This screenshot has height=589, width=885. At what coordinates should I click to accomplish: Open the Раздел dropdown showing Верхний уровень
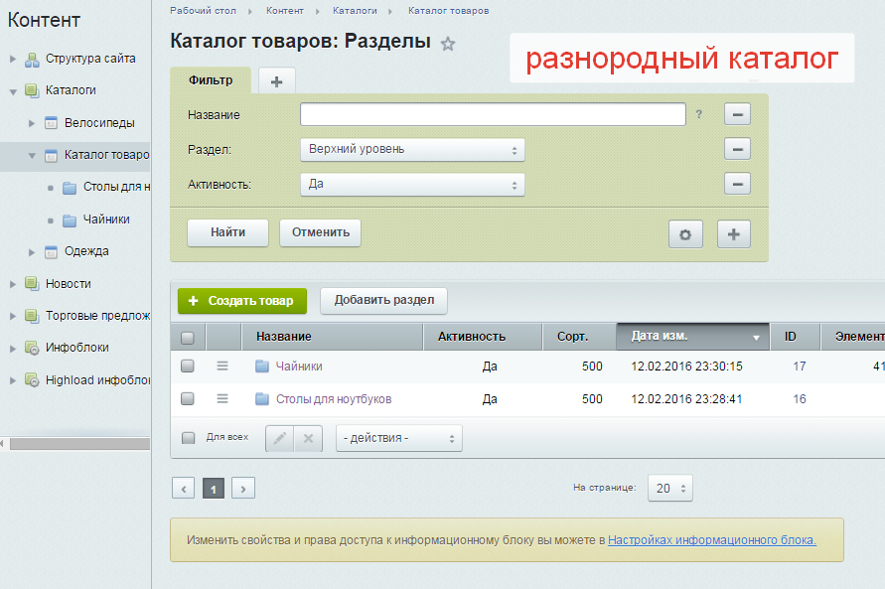411,150
